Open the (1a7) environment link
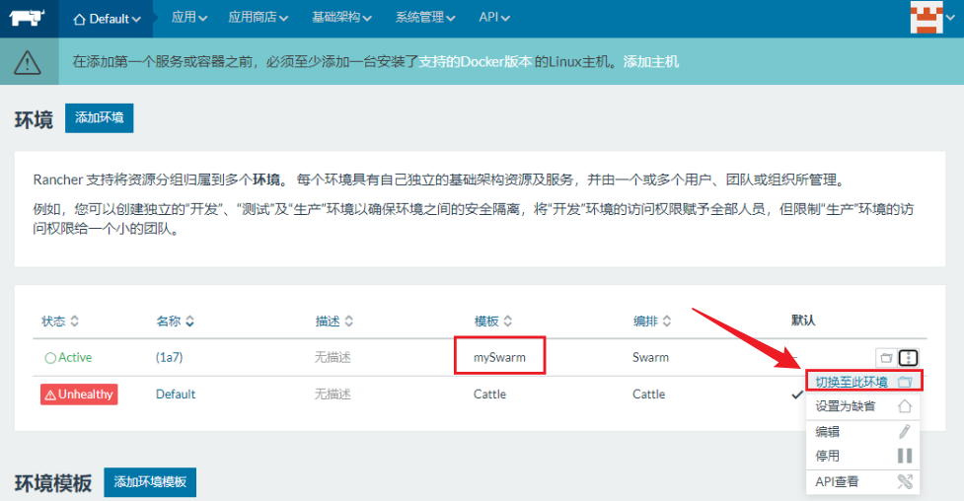The width and height of the screenshot is (964, 501). tap(169, 358)
